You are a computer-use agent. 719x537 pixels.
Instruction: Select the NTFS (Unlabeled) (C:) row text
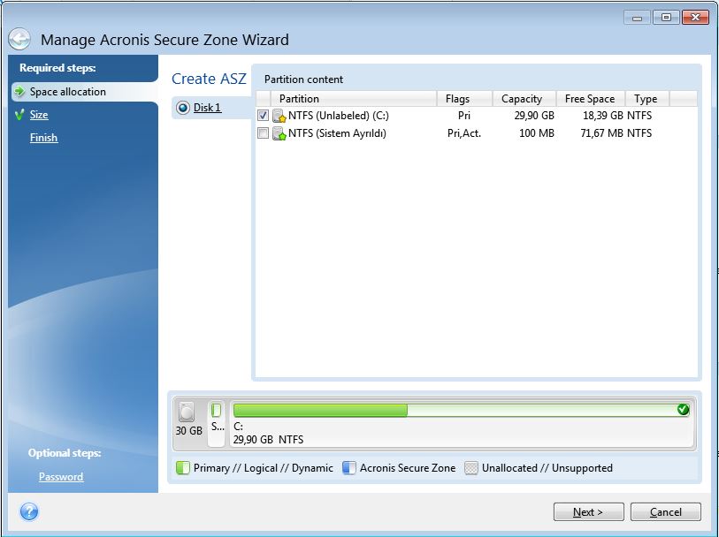click(x=339, y=116)
